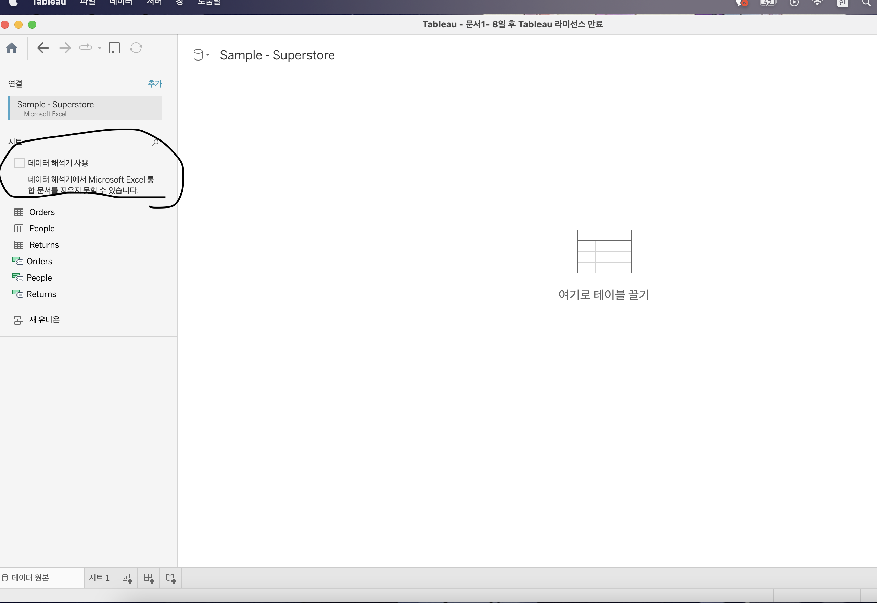
Task: Click the battery icon in the macOS menu bar
Action: 769,3
